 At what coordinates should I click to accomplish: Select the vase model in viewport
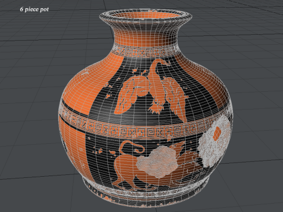coord(146,108)
